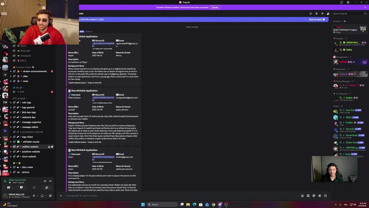This screenshot has width=369, height=208.
Task: Toggle noise suppression waveform icon
Action: tap(45, 181)
